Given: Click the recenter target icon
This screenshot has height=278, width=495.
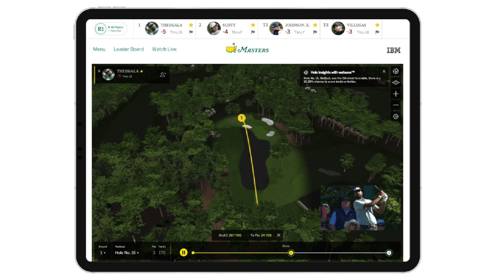Looking at the screenshot, I should click(395, 117).
